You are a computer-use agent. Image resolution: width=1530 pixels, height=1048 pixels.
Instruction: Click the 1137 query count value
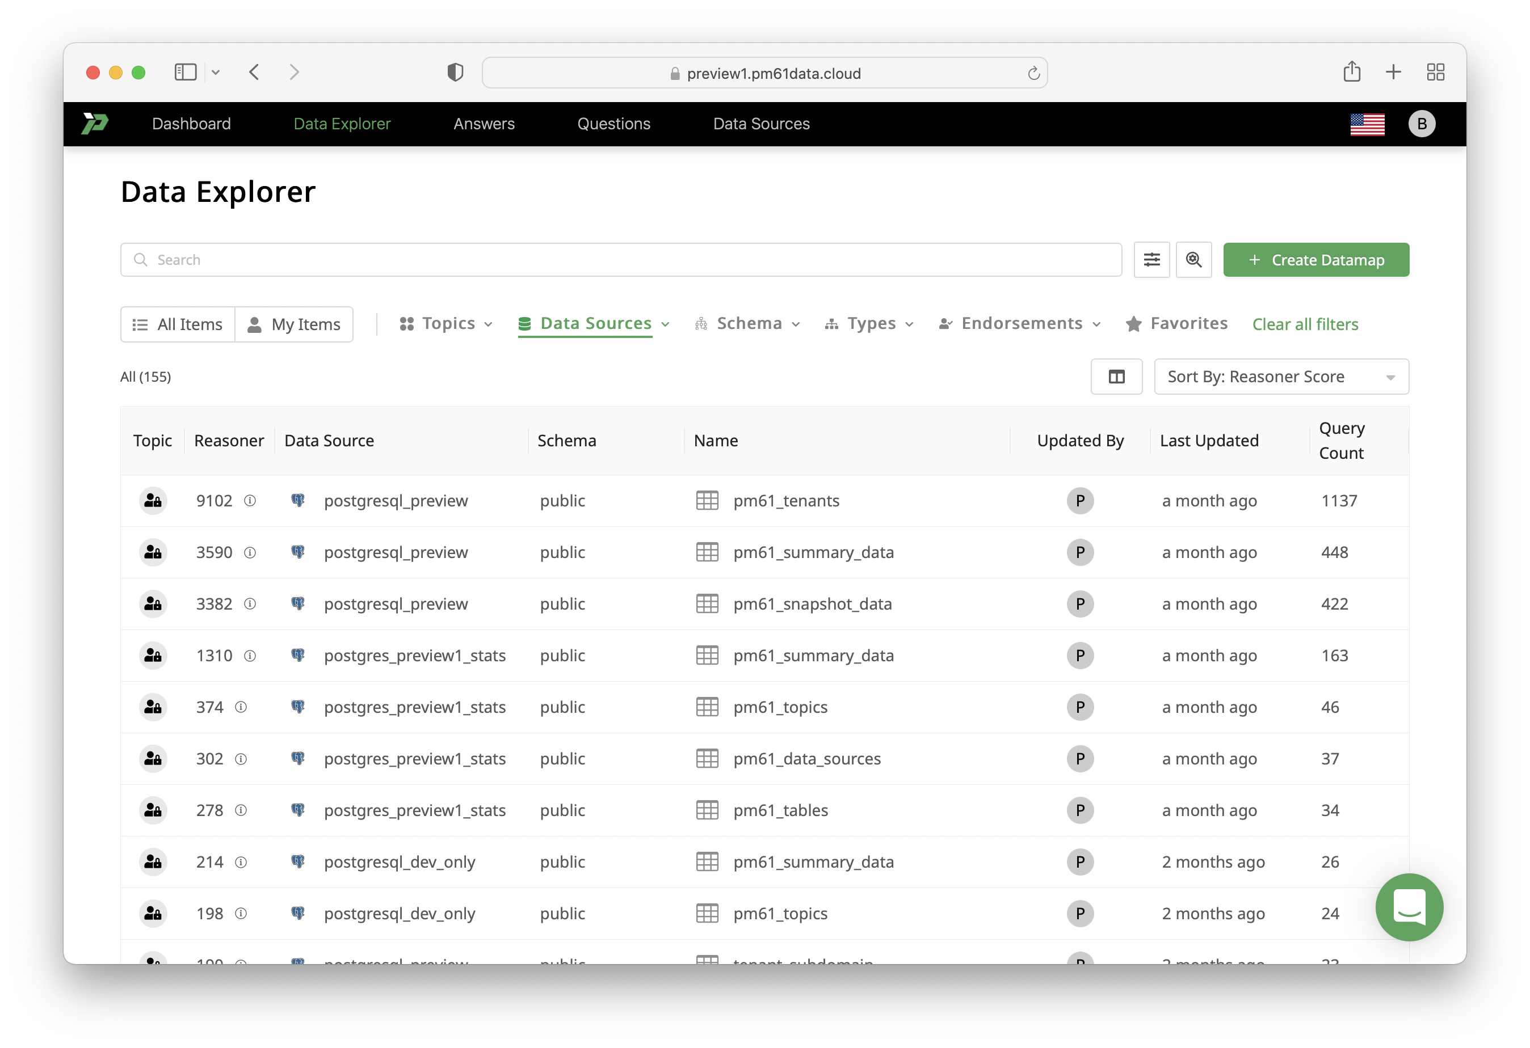[x=1338, y=501]
